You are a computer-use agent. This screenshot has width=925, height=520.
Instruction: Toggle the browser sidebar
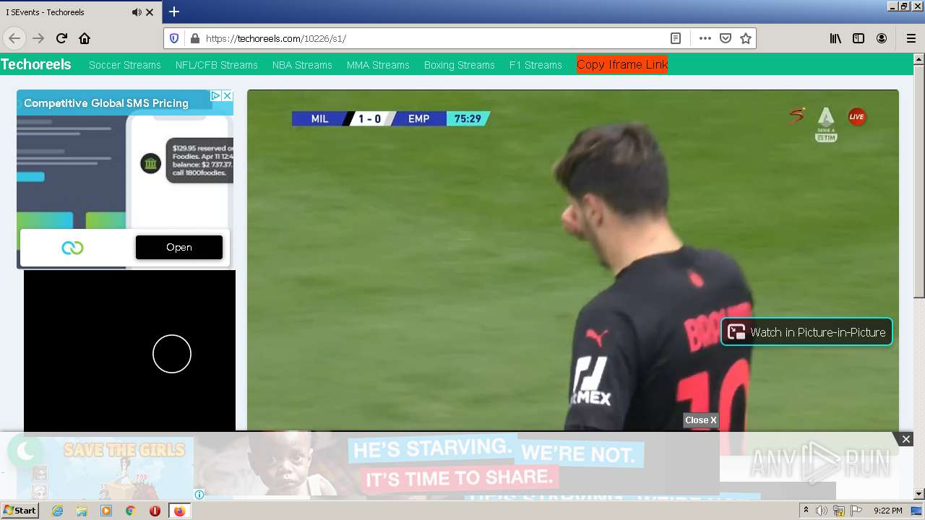pos(859,38)
